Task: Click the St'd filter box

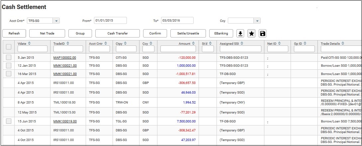Action: click(208, 49)
